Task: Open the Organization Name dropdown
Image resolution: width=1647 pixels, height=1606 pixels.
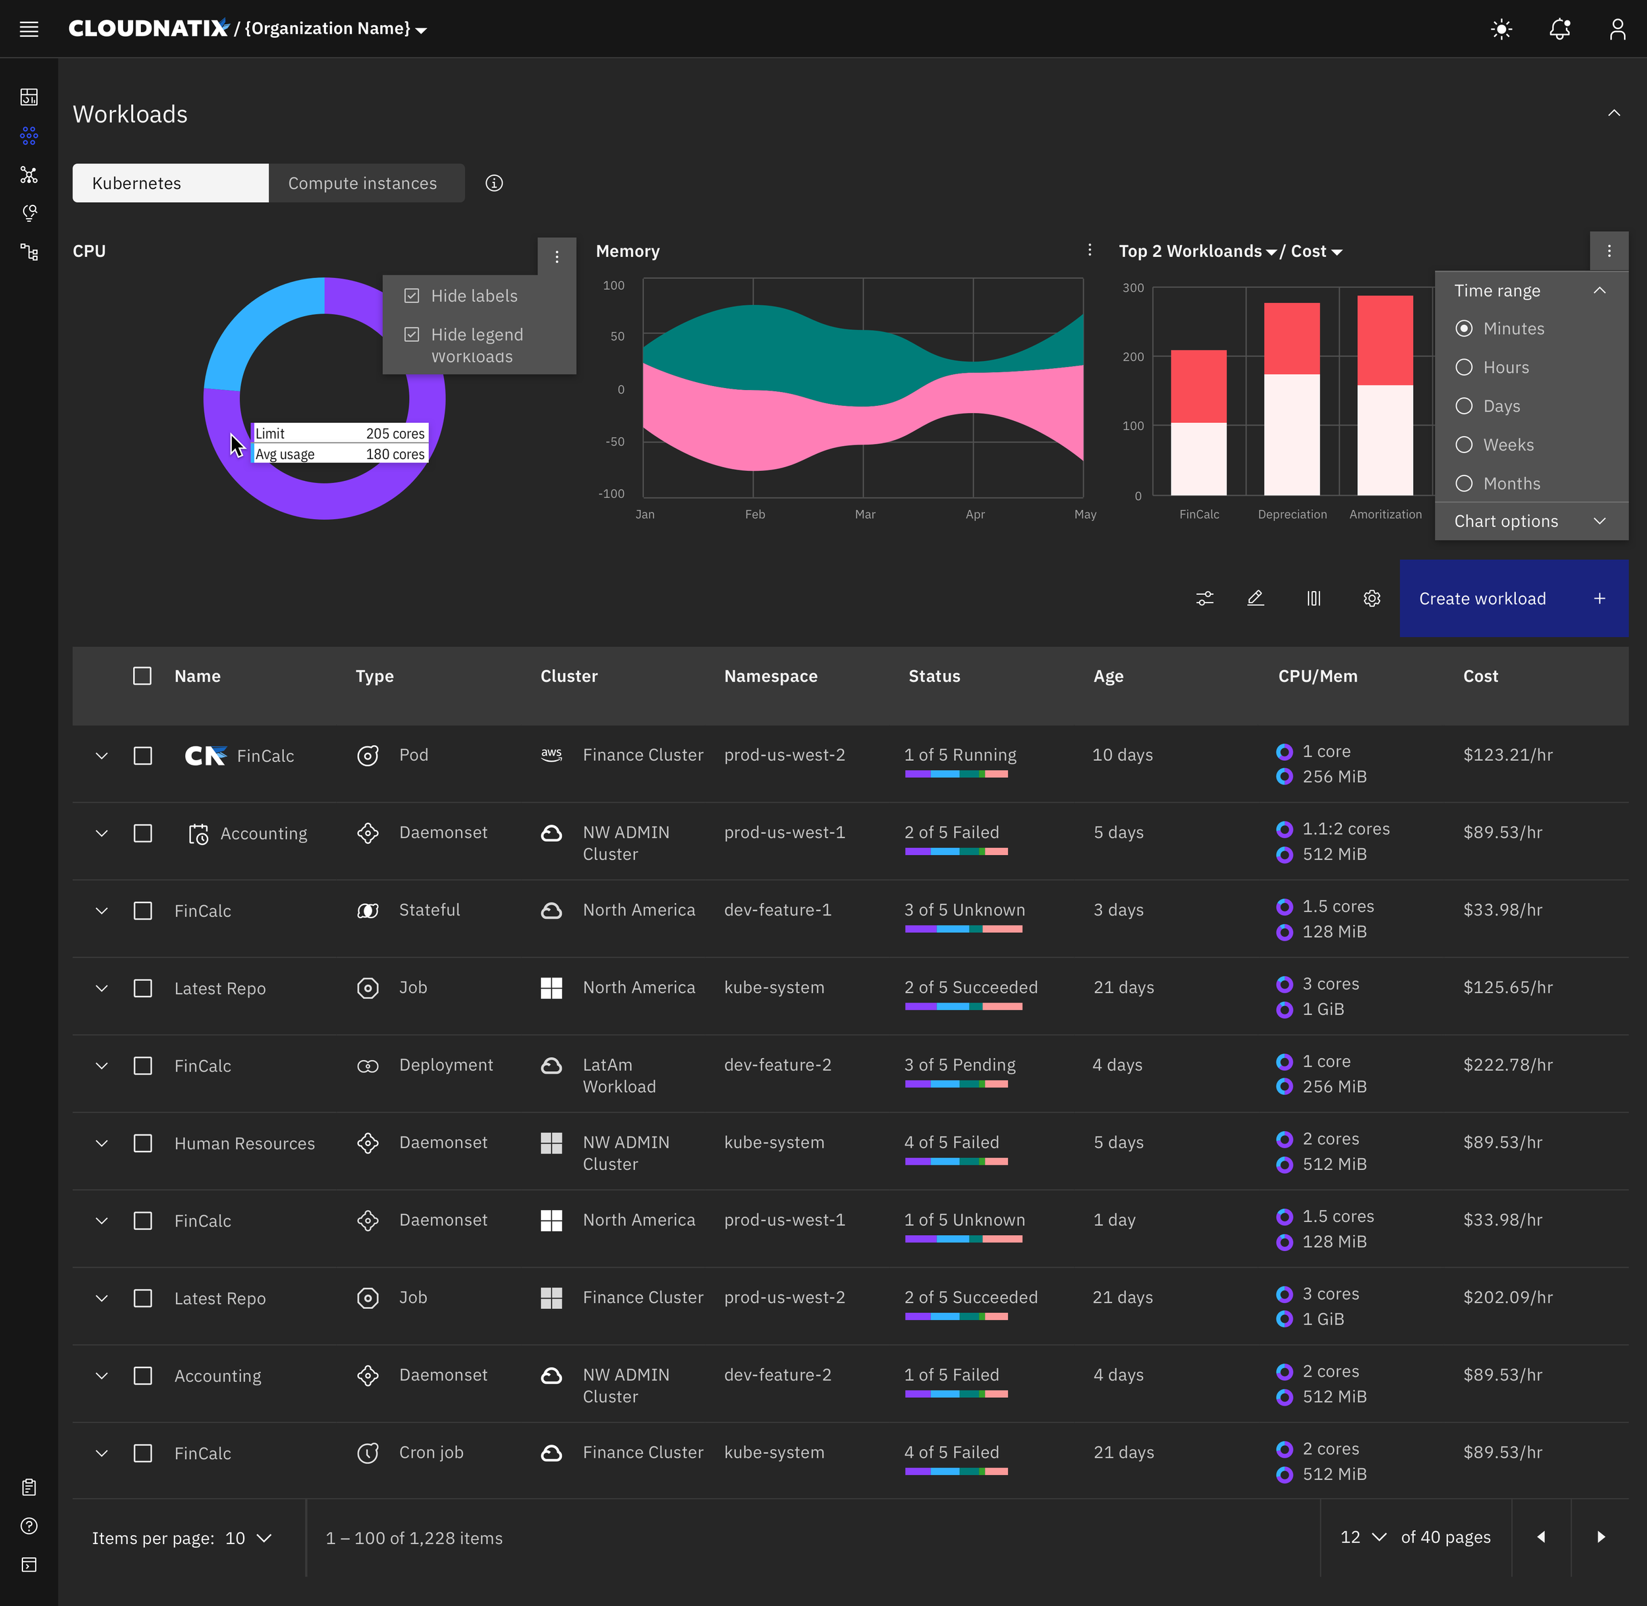Action: (x=335, y=30)
